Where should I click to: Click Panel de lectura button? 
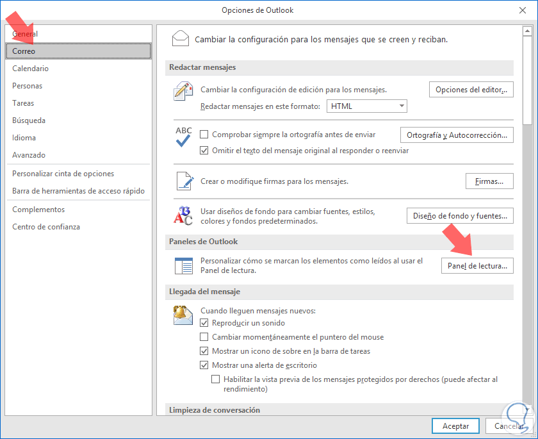point(477,266)
